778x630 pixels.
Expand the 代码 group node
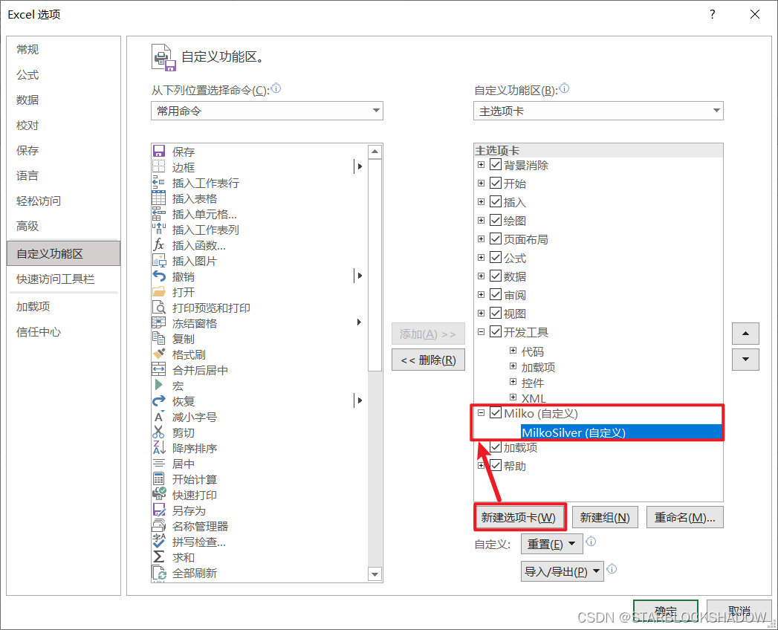pyautogui.click(x=513, y=351)
